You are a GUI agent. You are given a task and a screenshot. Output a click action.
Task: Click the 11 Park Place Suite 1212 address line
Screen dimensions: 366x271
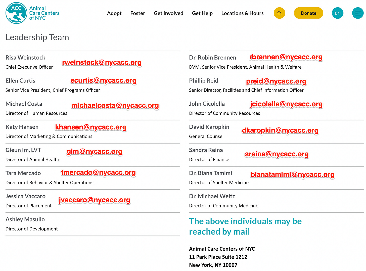[x=218, y=257]
